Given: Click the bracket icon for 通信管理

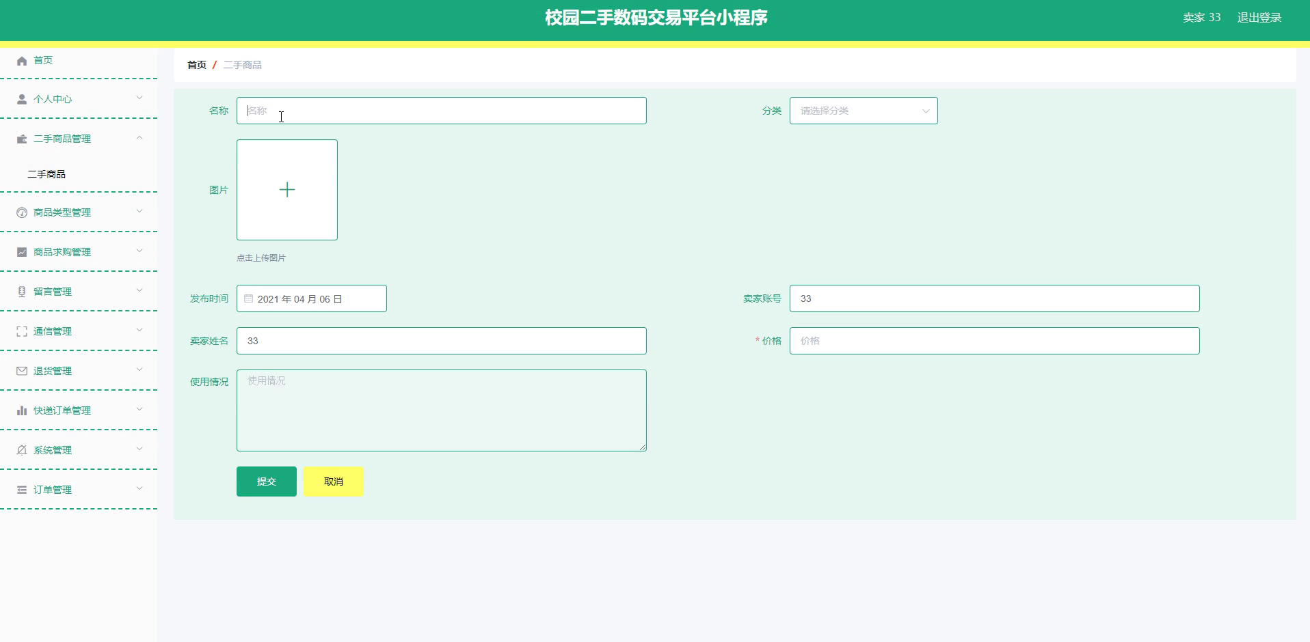Looking at the screenshot, I should pos(22,331).
